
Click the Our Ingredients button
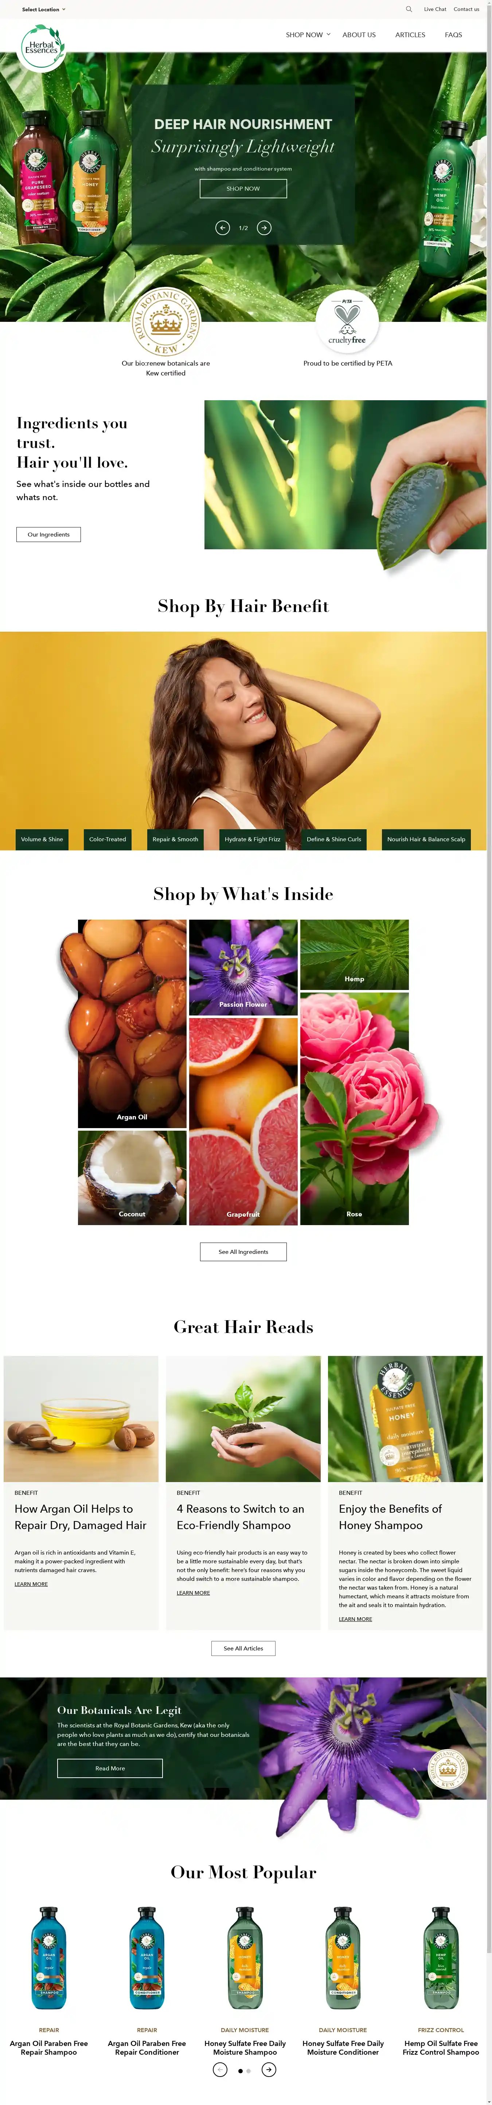pos(48,534)
